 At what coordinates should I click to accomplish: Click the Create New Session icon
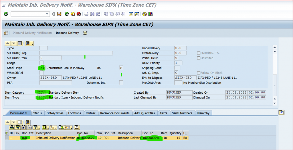[x=131, y=14]
